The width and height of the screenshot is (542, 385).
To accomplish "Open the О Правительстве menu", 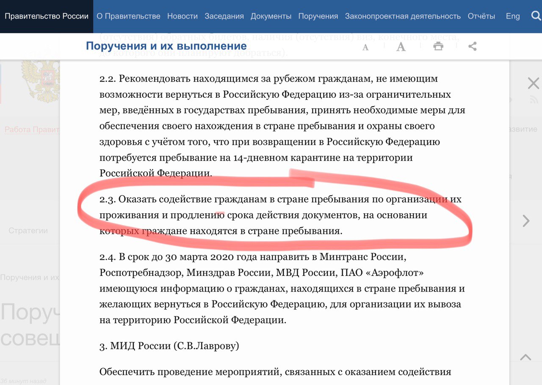I will [x=128, y=16].
